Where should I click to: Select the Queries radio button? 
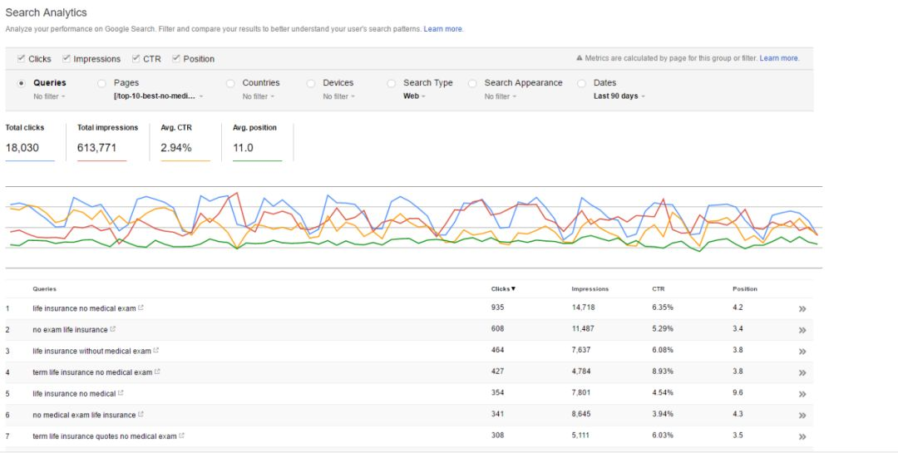pyautogui.click(x=21, y=83)
